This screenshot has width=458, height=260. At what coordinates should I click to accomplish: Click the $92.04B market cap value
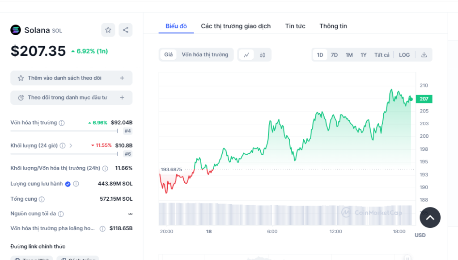[122, 123]
